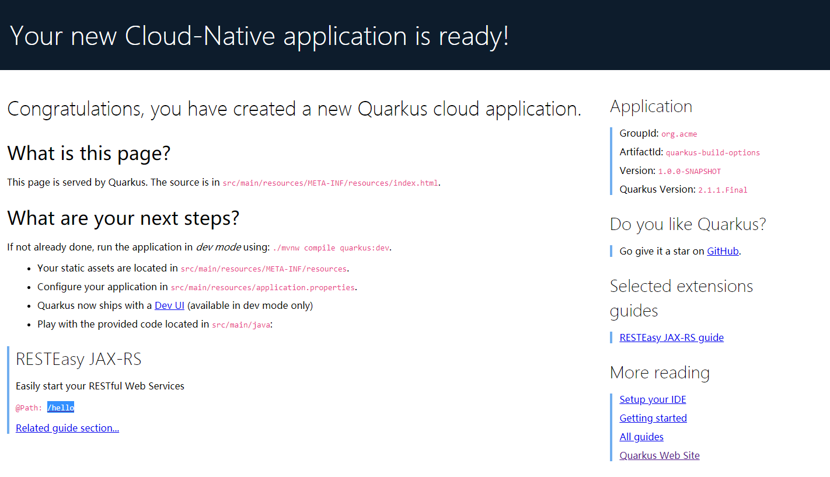
Task: Open the Dev UI link
Action: tap(169, 305)
